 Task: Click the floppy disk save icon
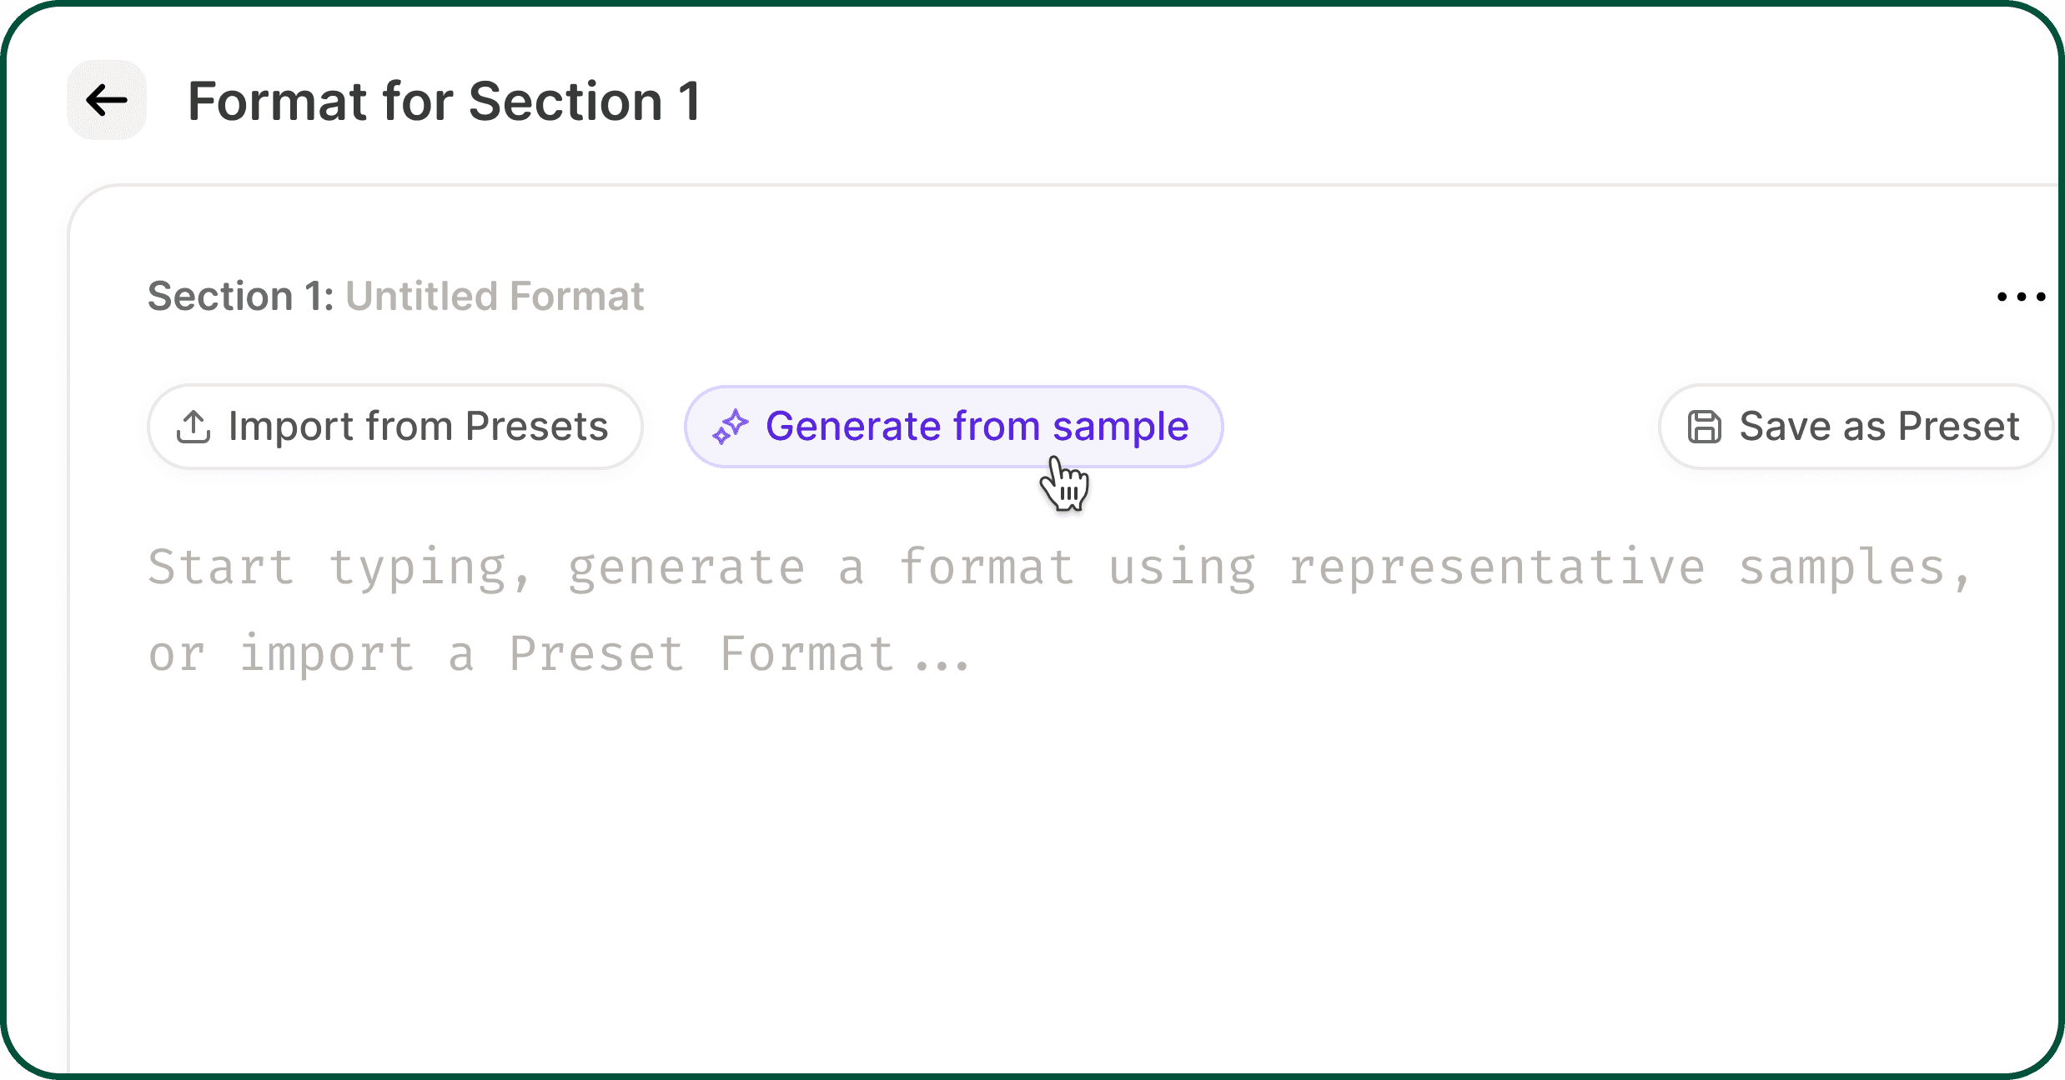pos(1704,427)
